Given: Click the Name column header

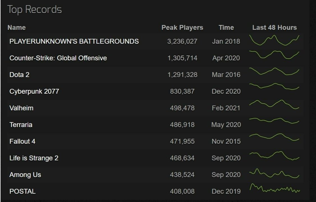Looking at the screenshot, I should pos(17,28).
